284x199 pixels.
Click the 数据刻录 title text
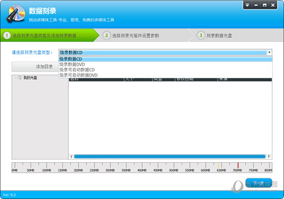click(x=42, y=11)
